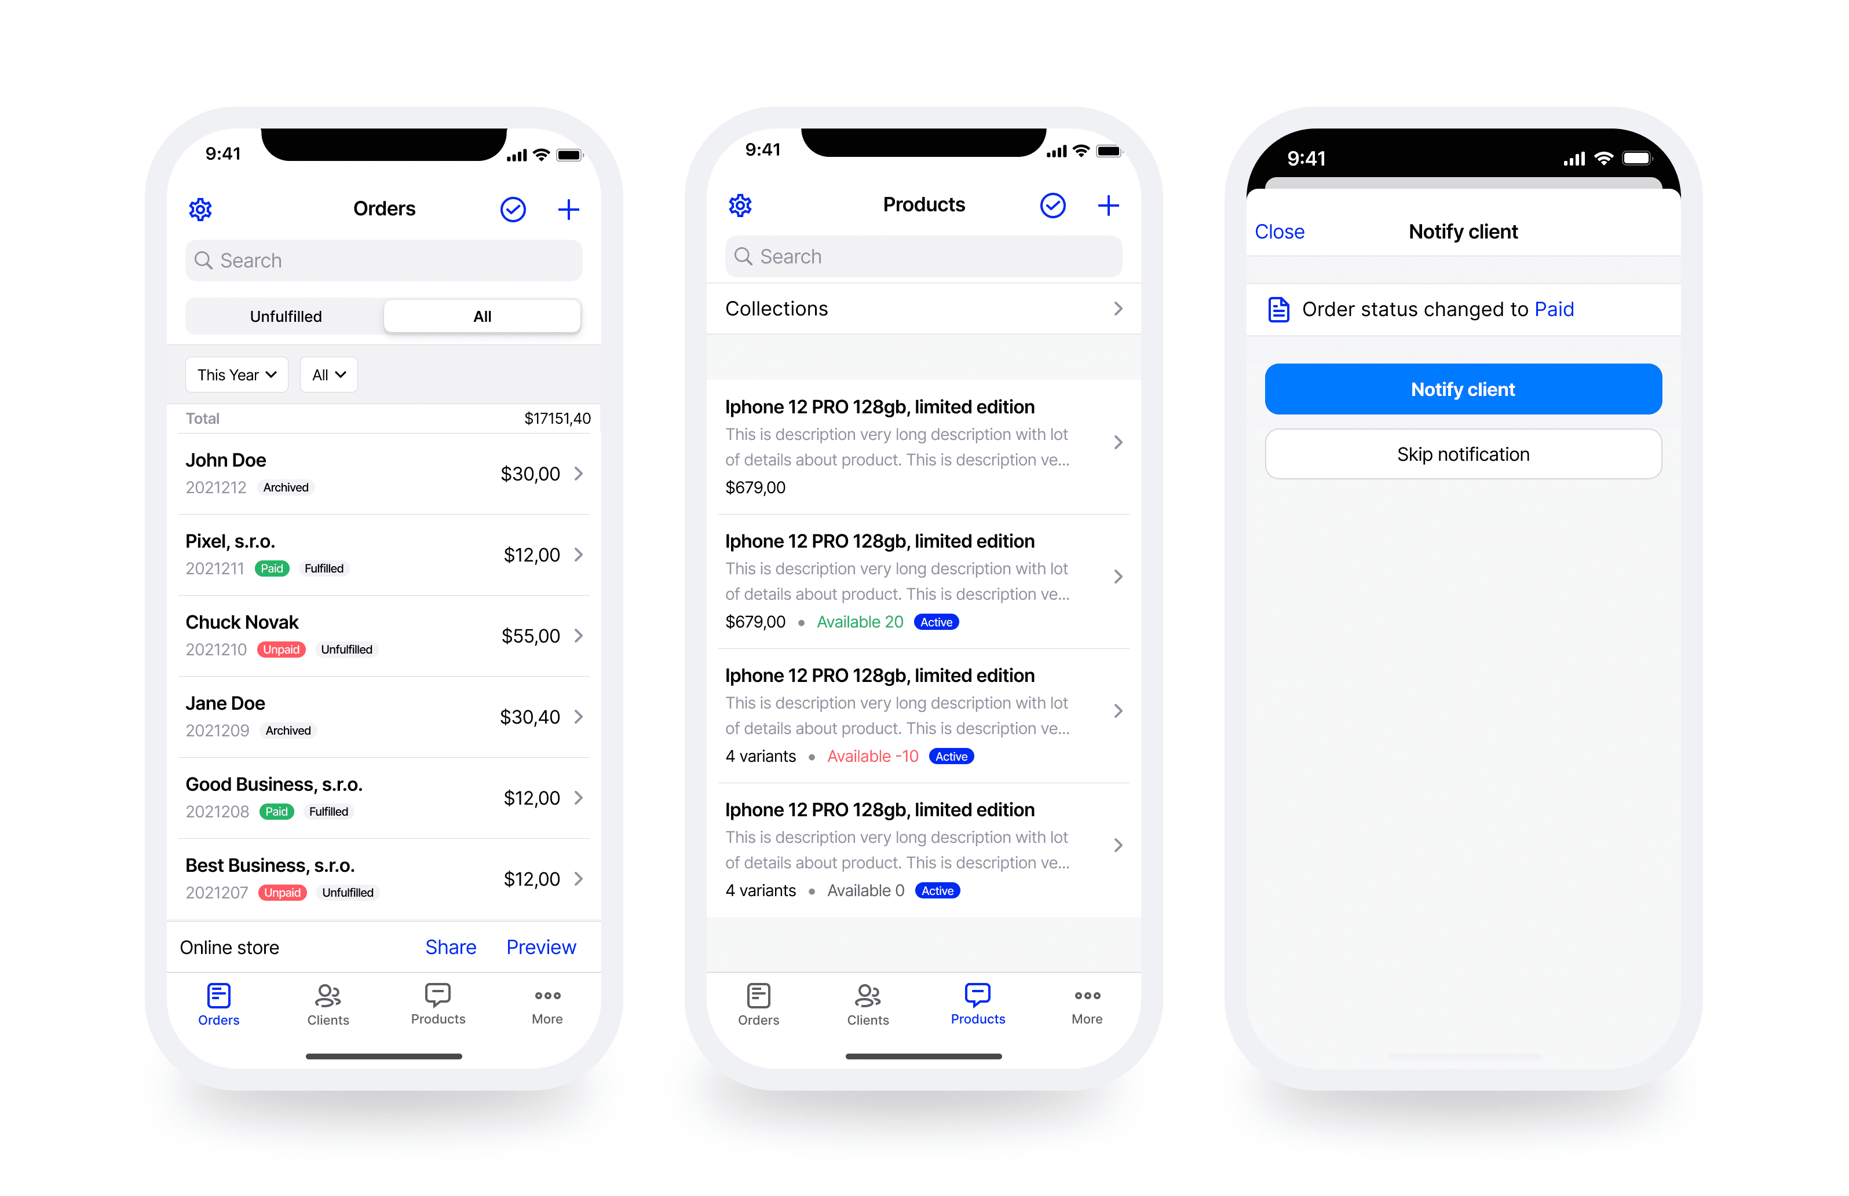Open the All filter dropdown in Orders
The image size is (1849, 1196).
pos(326,375)
